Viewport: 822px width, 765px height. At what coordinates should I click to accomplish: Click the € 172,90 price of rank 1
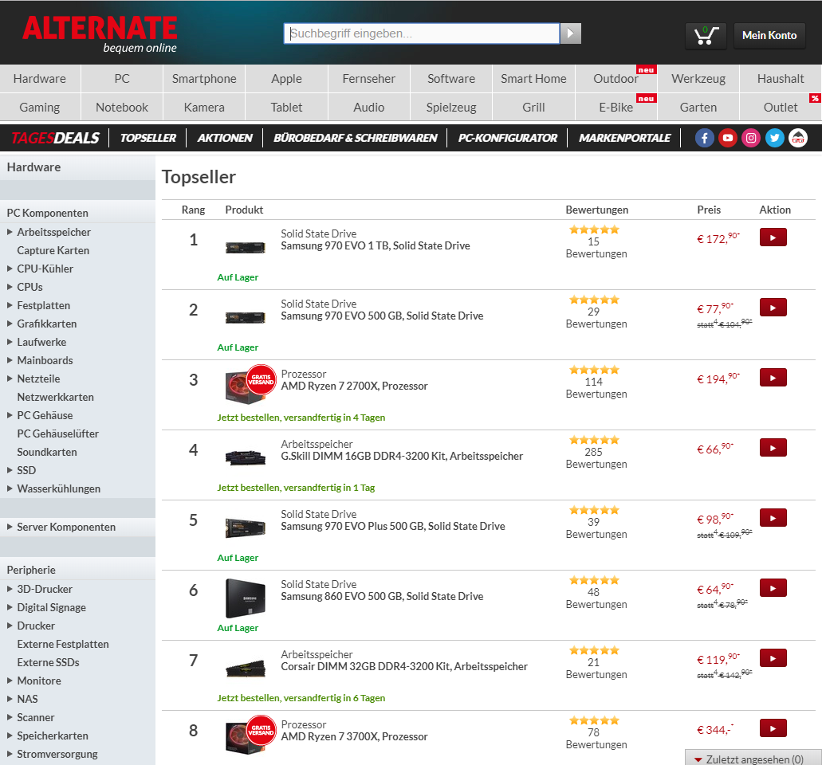coord(718,238)
